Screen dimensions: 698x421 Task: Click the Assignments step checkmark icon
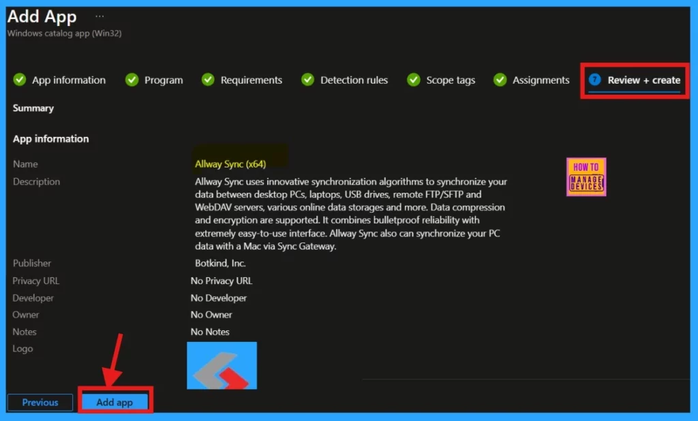click(x=500, y=80)
